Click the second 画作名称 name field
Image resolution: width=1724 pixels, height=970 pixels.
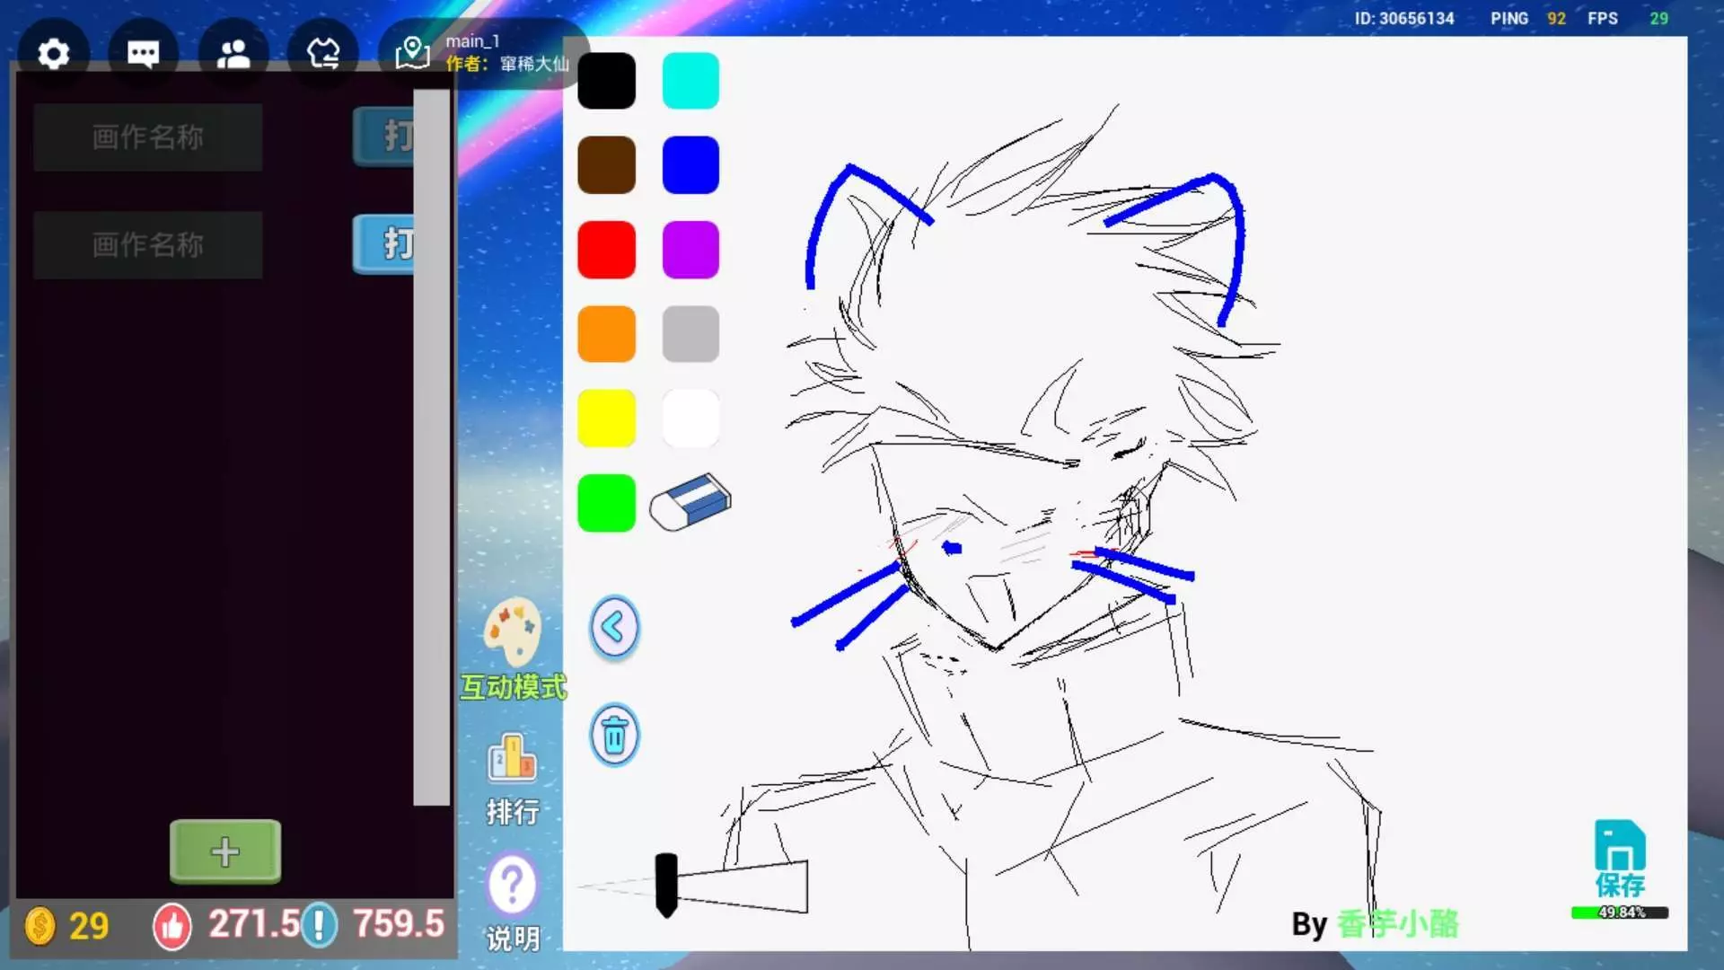coord(148,244)
